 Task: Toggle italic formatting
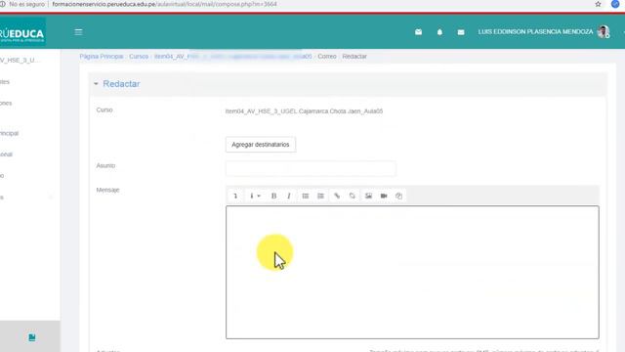[x=289, y=196]
